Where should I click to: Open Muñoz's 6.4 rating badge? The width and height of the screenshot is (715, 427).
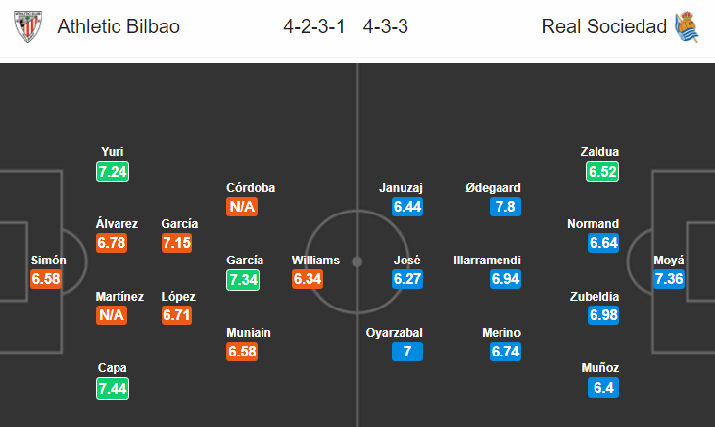pos(603,388)
